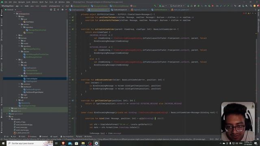Click the debug app bug icon
260x146 pixels.
tap(199, 6)
